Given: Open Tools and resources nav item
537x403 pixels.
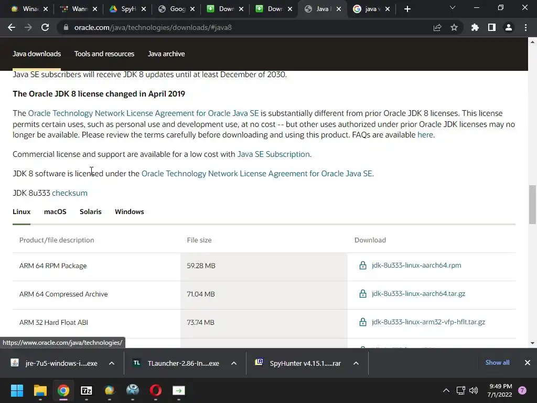Looking at the screenshot, I should 104,54.
